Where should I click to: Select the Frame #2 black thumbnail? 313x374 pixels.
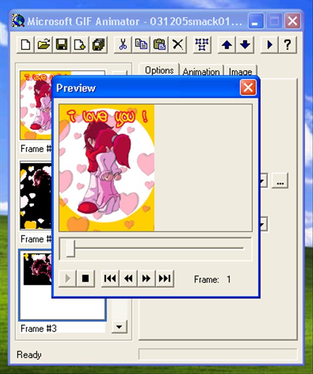(x=36, y=196)
